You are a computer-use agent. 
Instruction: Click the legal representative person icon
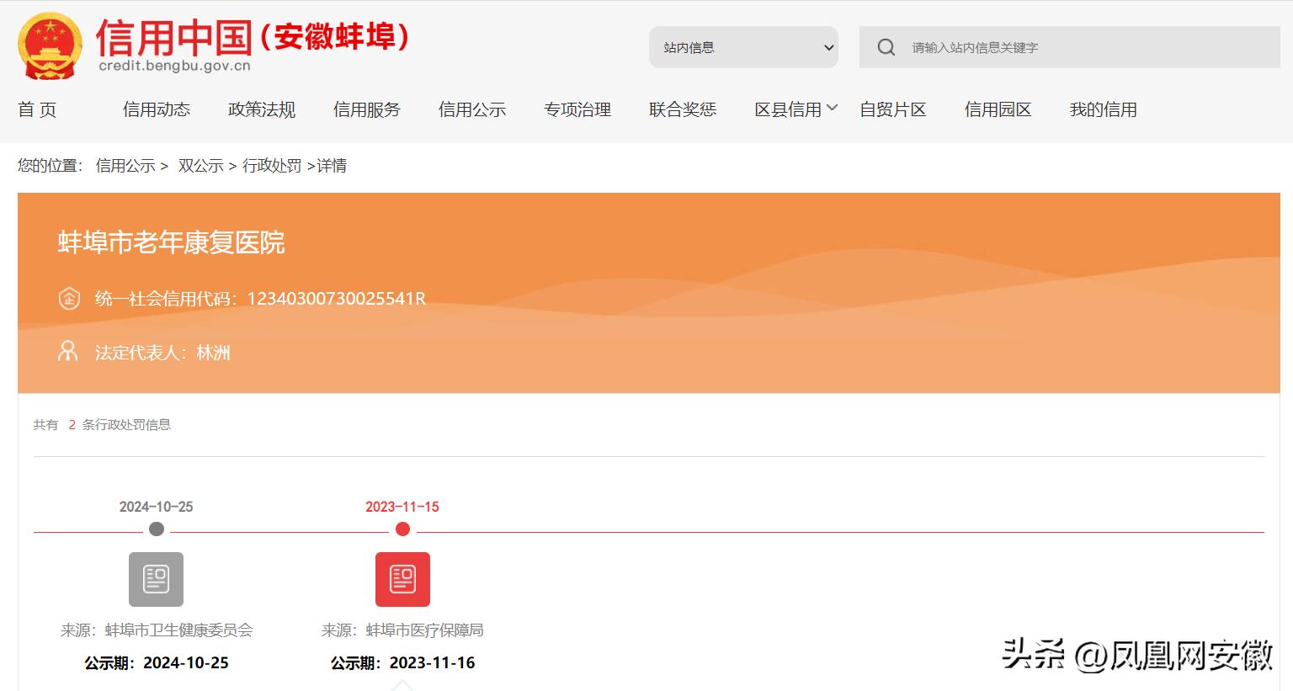pyautogui.click(x=67, y=351)
